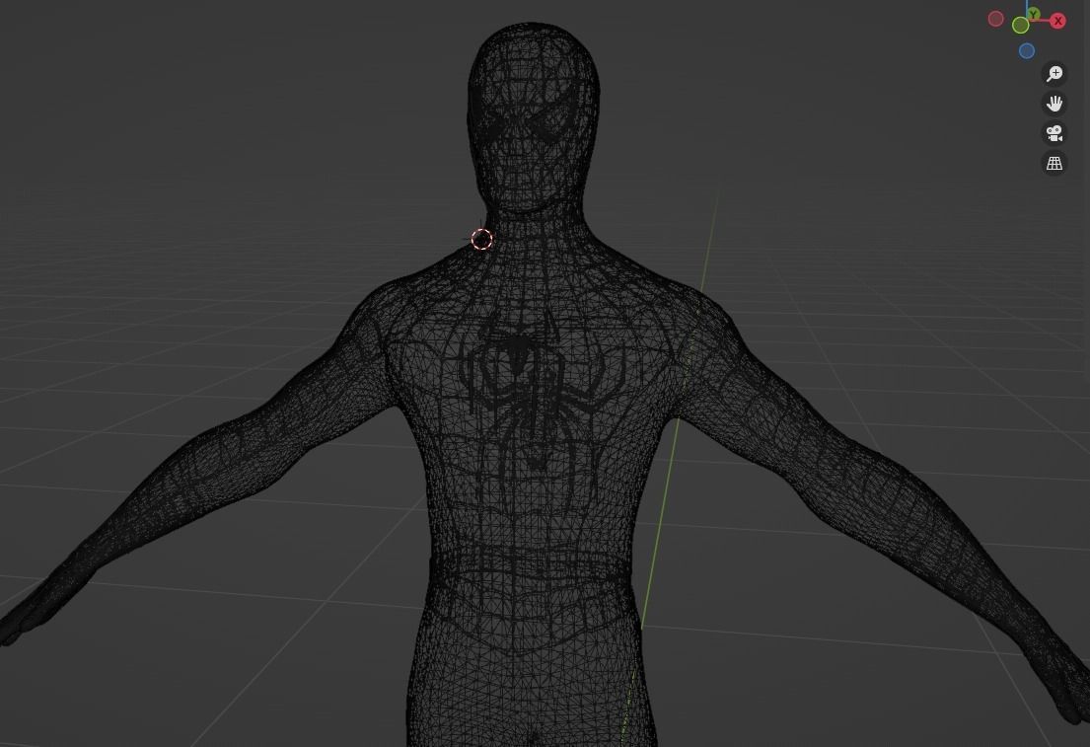Toggle camera view with the camera icon
Image resolution: width=1090 pixels, height=747 pixels.
[1054, 133]
